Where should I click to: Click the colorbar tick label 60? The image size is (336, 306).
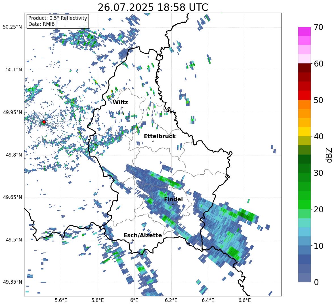pos(318,64)
